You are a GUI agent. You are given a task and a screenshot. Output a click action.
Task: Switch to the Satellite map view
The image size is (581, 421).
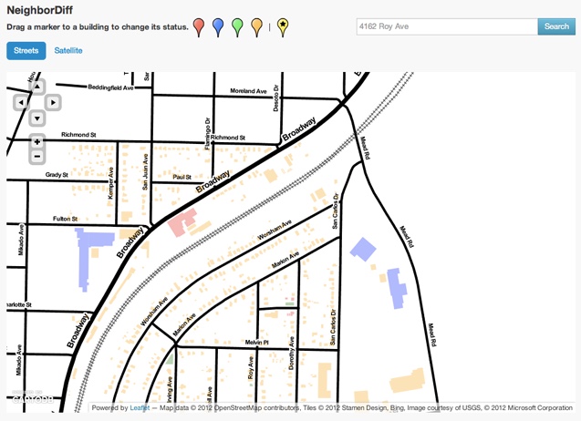point(68,51)
